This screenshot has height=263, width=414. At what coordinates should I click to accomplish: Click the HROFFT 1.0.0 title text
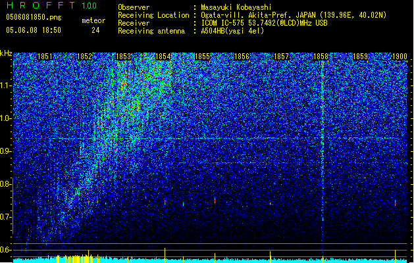pos(51,5)
